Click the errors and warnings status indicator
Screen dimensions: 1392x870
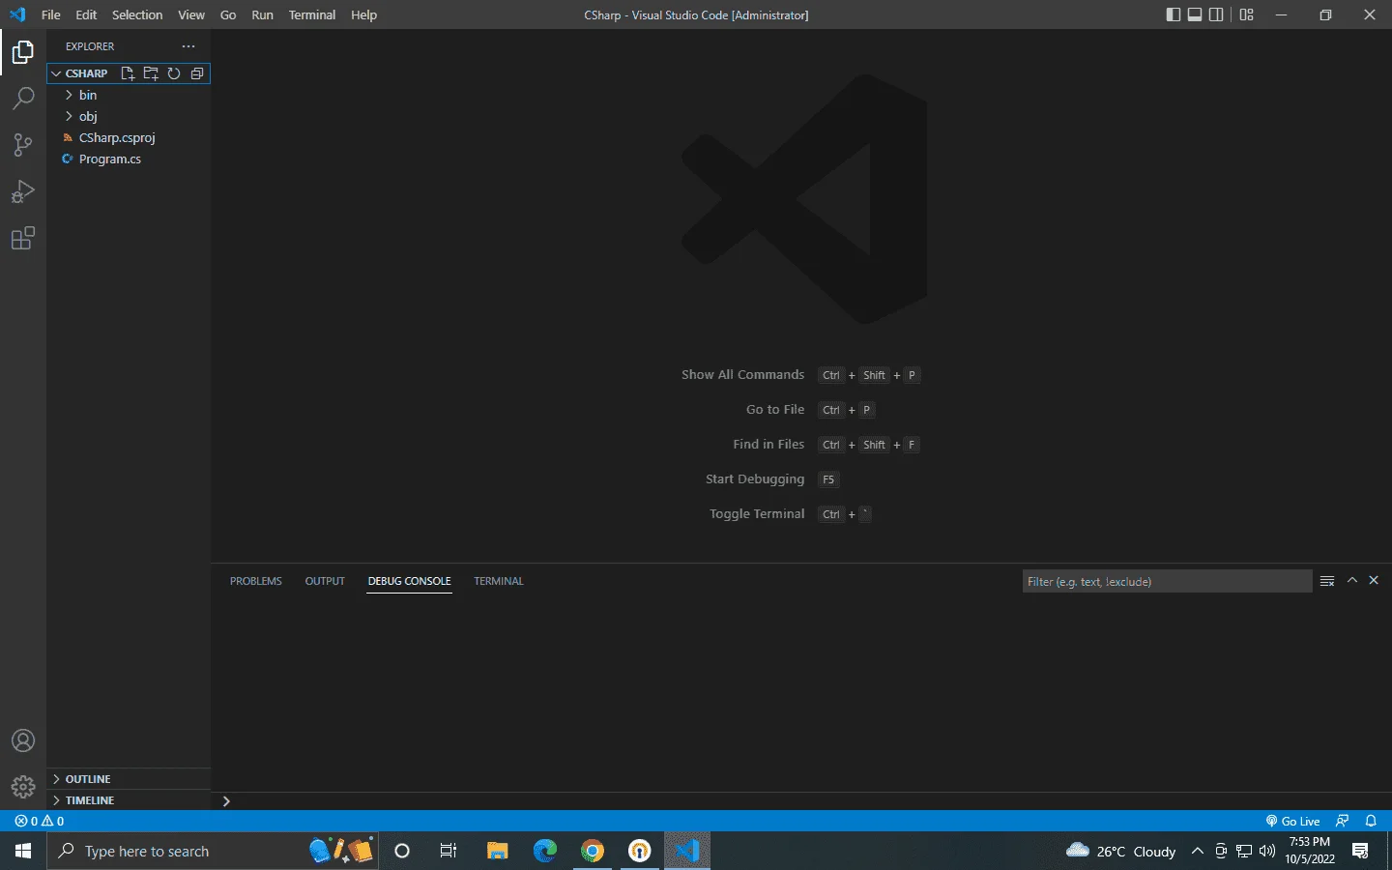click(40, 821)
